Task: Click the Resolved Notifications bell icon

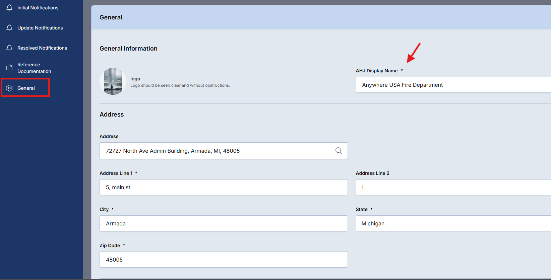Action: click(x=9, y=48)
